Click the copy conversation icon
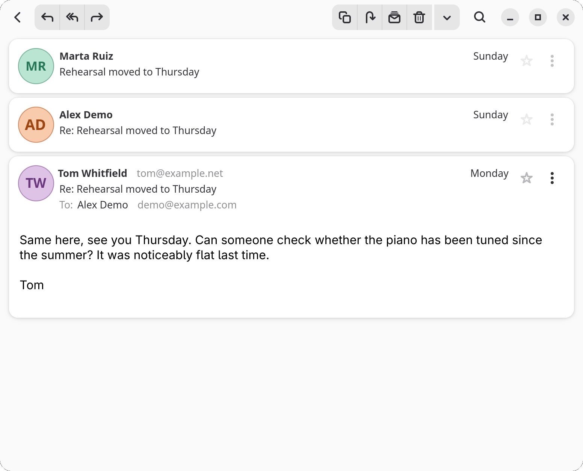583x471 pixels. (345, 17)
